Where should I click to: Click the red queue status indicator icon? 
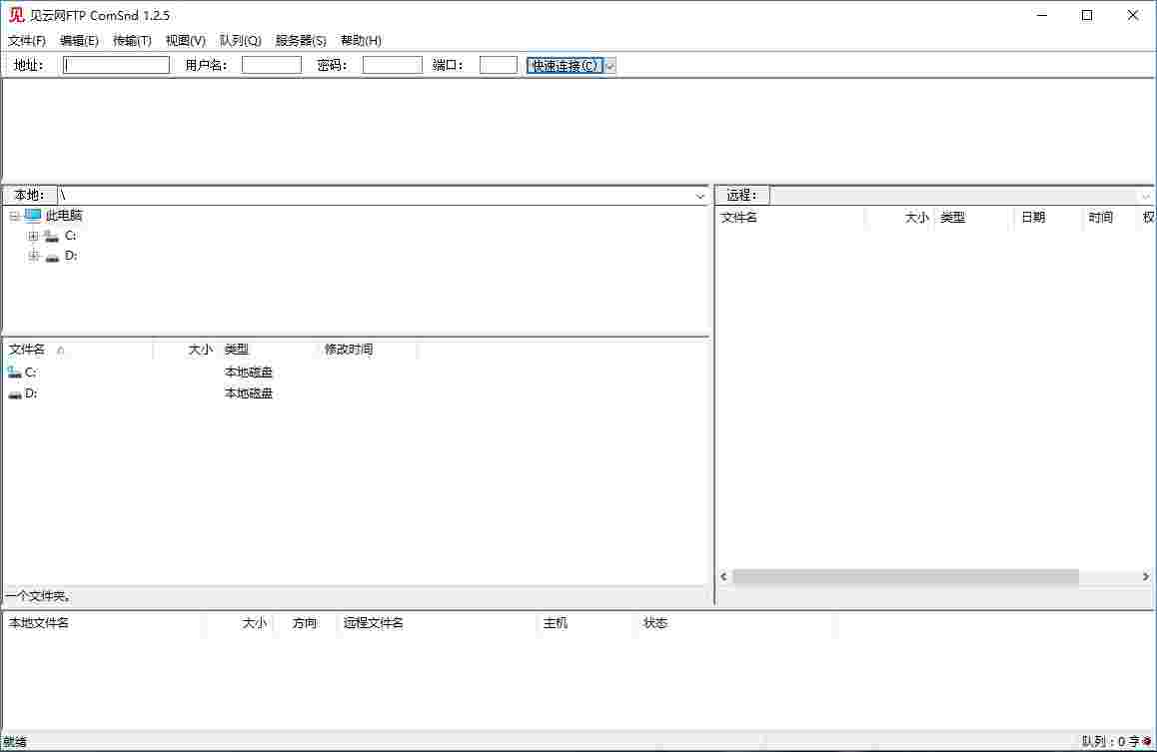[1147, 741]
